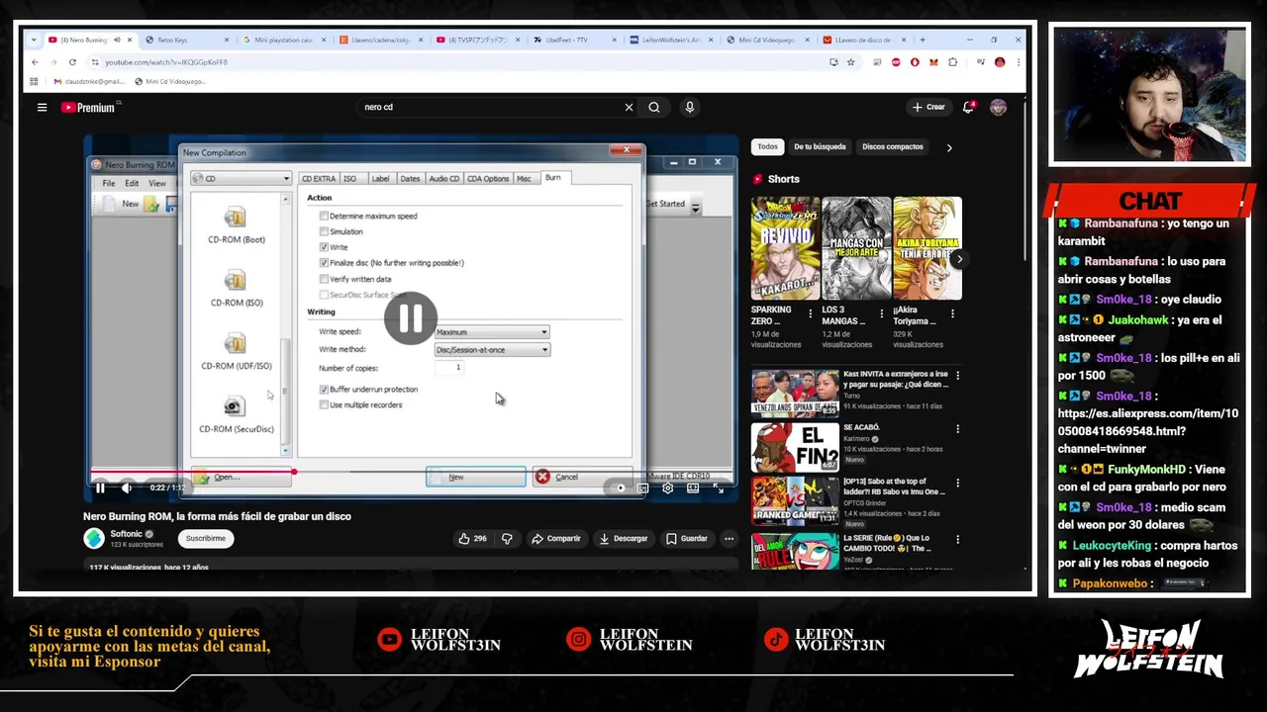Start voice search with the microphone

click(690, 107)
